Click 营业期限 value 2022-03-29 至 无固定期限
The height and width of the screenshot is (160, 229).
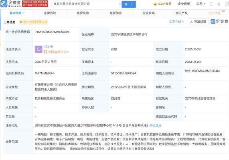(128, 87)
